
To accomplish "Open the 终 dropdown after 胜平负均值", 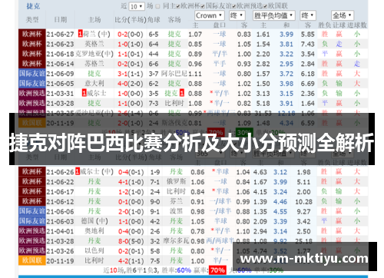I will [308, 15].
